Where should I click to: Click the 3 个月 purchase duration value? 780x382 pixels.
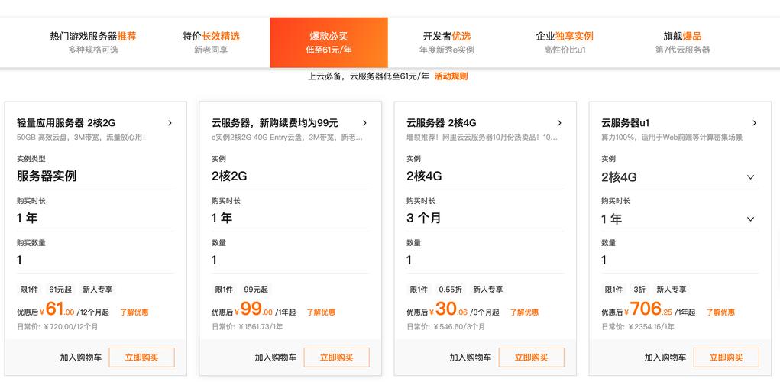click(x=423, y=218)
